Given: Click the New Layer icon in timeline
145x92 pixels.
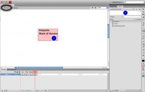Looking at the screenshot, I should (x=2, y=90).
